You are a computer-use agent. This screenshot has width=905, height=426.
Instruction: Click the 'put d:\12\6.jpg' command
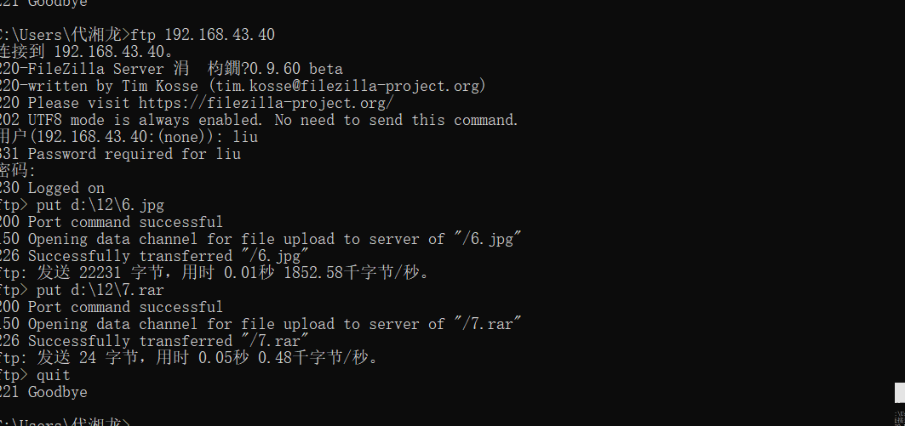click(x=100, y=205)
